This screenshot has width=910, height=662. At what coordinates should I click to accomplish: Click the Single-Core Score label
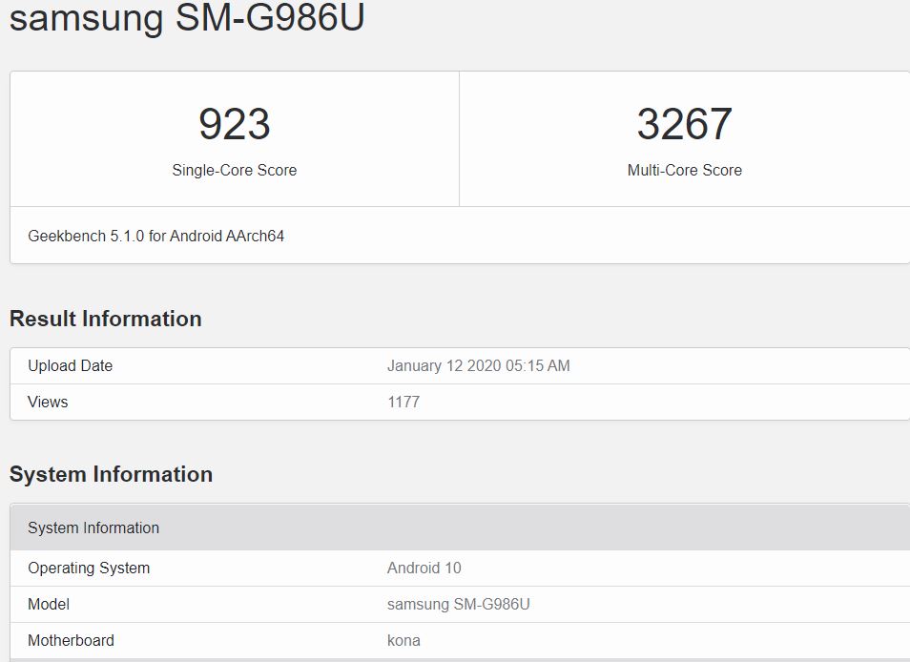tap(235, 170)
